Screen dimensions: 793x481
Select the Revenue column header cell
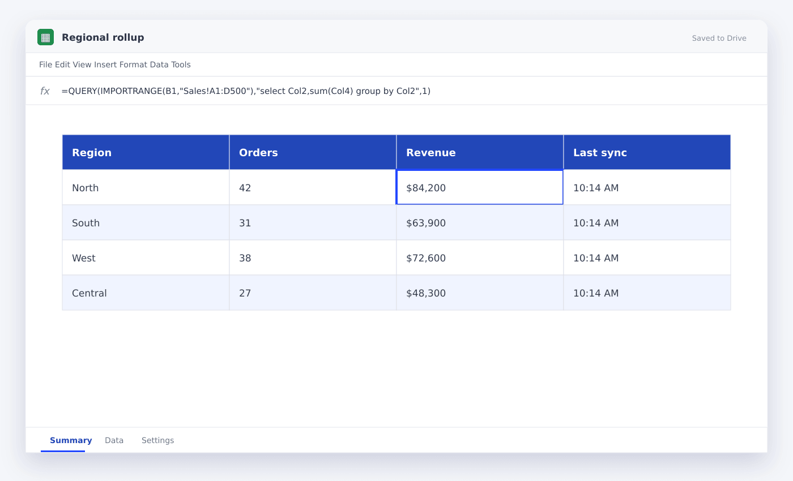tap(480, 152)
